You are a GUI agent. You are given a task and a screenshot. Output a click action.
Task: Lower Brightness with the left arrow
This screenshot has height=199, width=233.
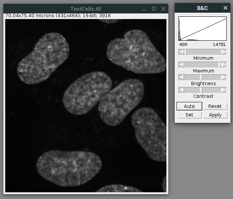coord(181,78)
